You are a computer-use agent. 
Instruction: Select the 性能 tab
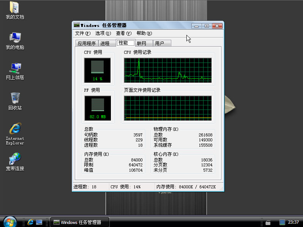(125, 43)
